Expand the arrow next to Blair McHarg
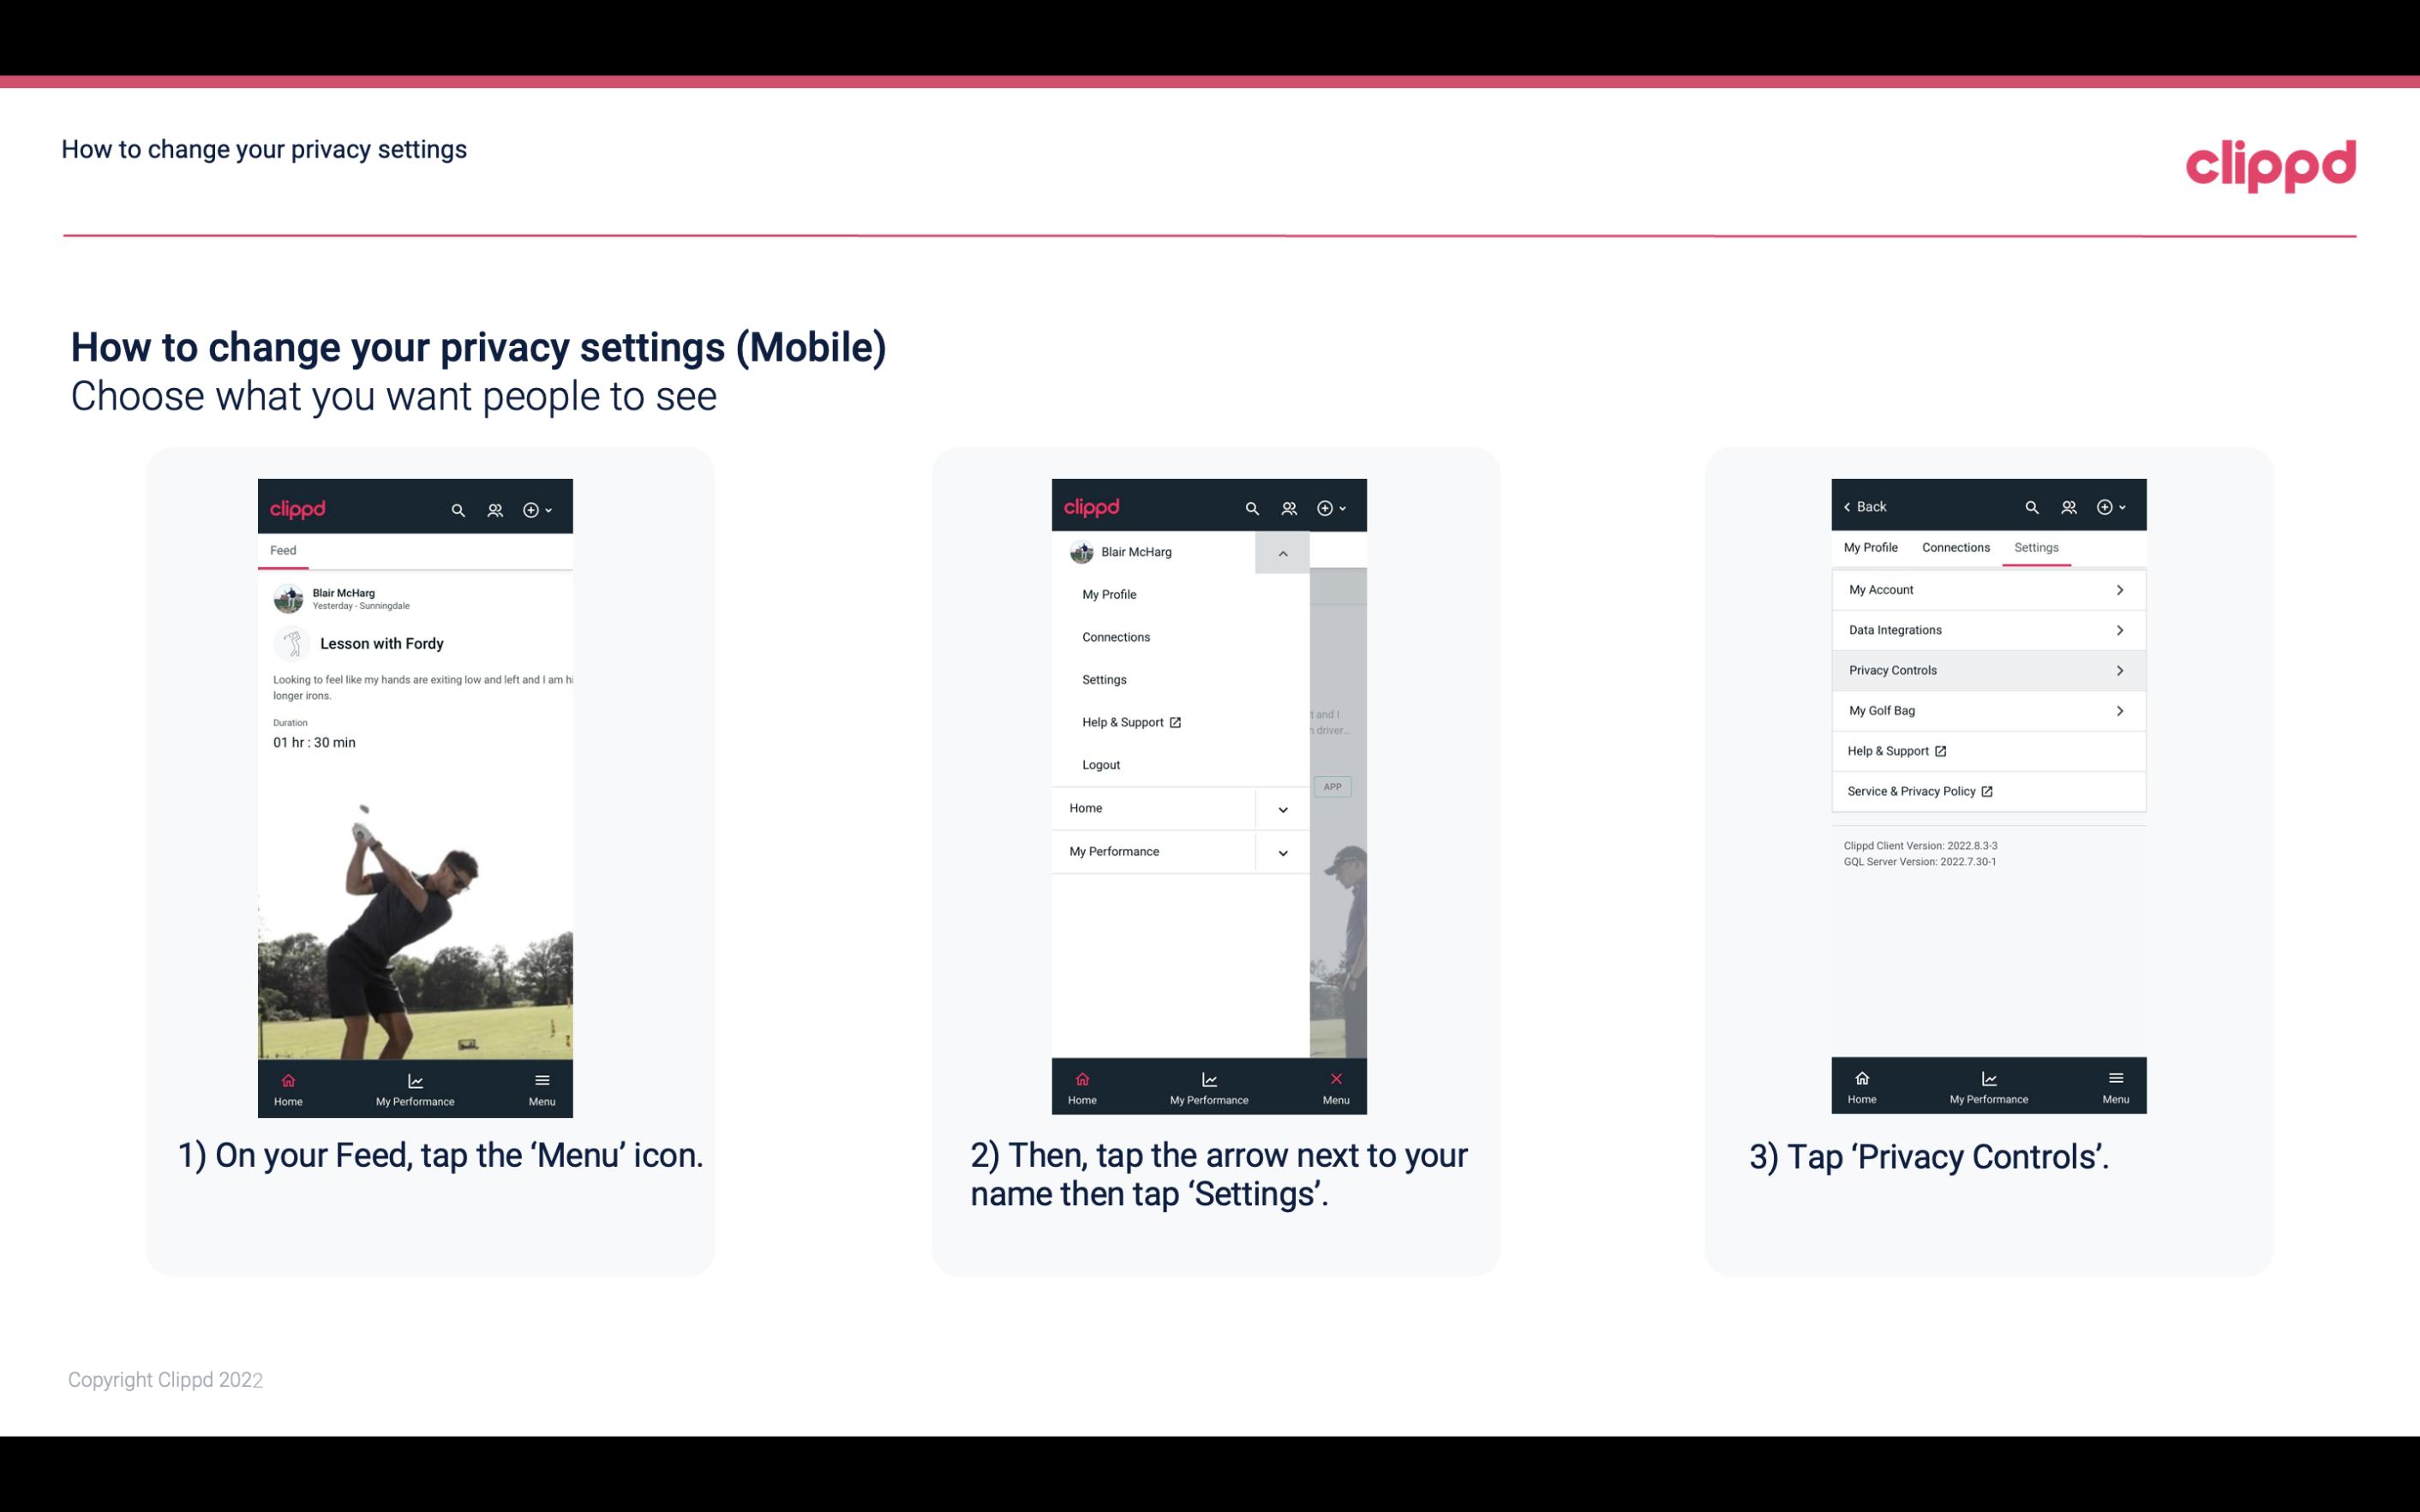 pyautogui.click(x=1285, y=554)
